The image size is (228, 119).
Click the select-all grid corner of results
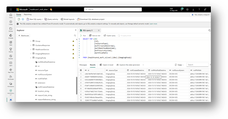tap(81, 70)
